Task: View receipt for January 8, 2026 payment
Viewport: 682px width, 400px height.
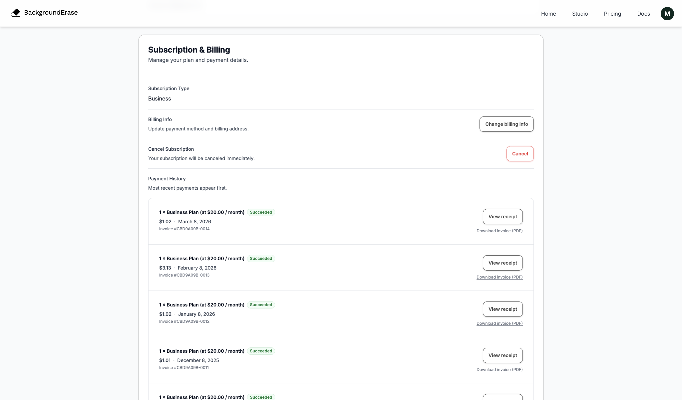Action: [x=503, y=309]
